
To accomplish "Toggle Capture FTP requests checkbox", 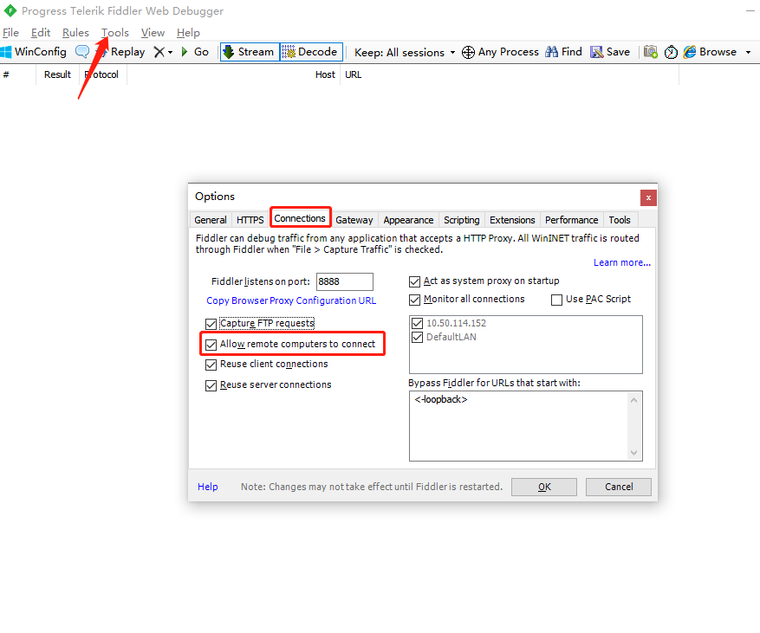I will [211, 324].
